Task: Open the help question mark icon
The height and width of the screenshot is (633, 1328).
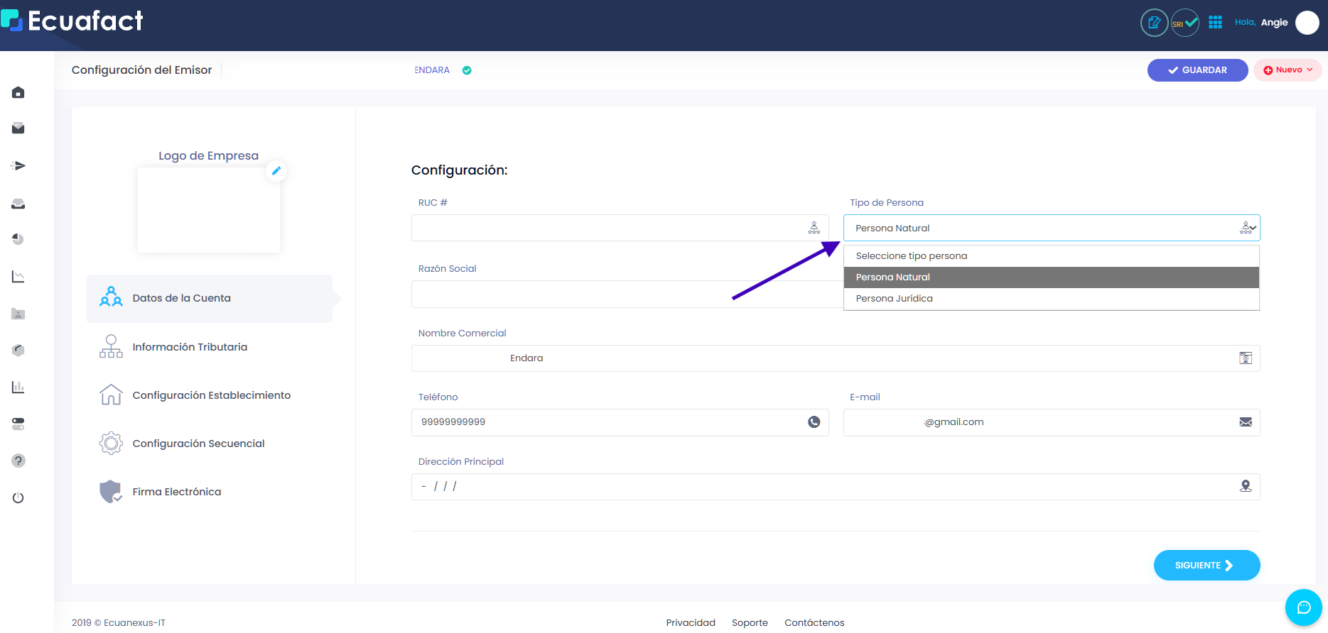Action: click(18, 461)
